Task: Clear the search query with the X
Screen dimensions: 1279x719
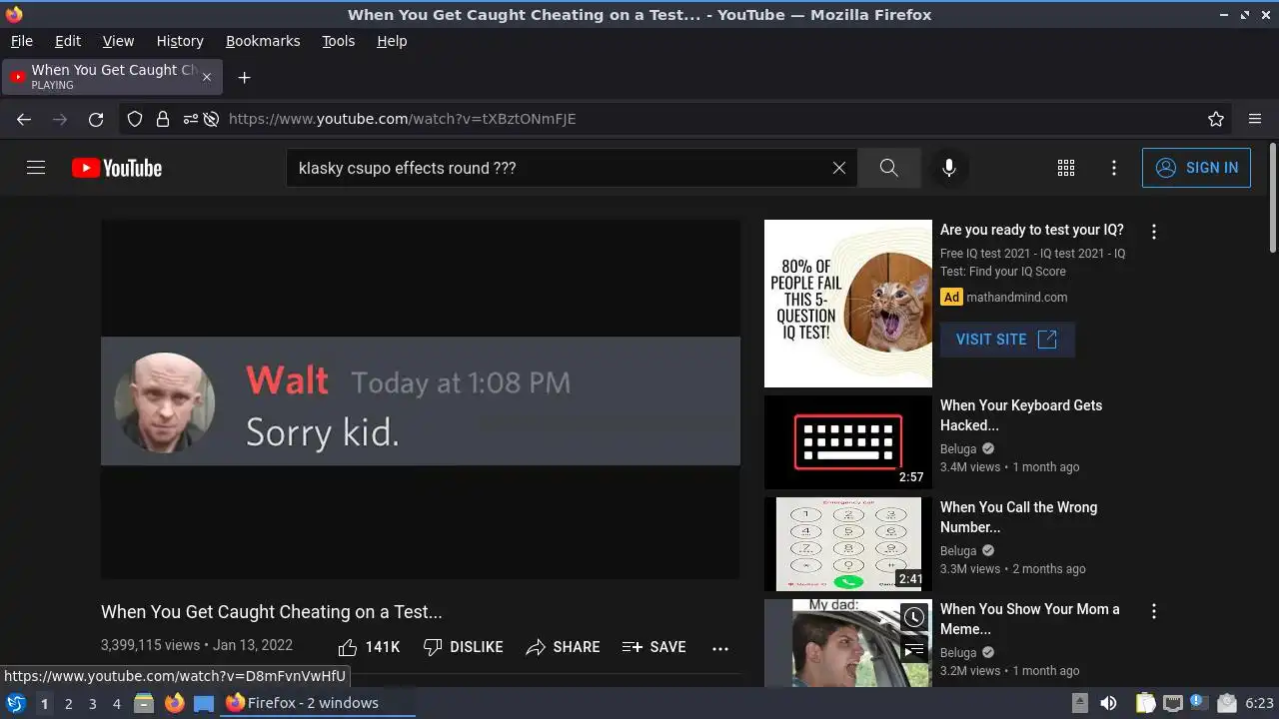Action: [839, 168]
